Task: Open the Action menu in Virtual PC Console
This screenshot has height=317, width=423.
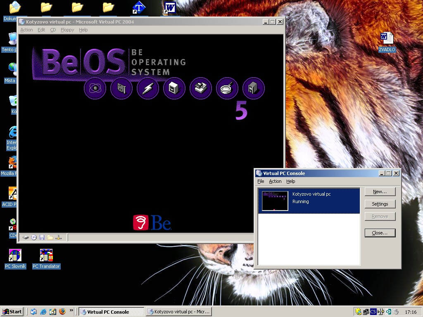Action: (275, 181)
